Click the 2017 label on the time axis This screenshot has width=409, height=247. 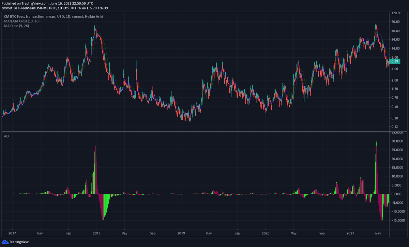tap(12, 233)
